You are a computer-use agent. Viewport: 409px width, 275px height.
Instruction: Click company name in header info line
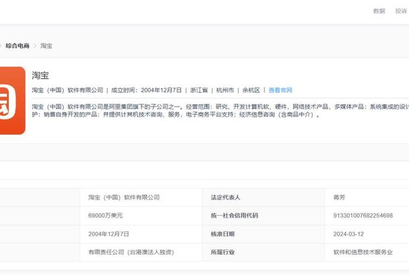tap(68, 90)
